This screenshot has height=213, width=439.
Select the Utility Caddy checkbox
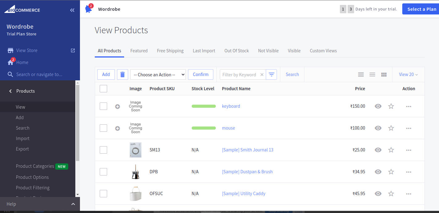(x=103, y=194)
